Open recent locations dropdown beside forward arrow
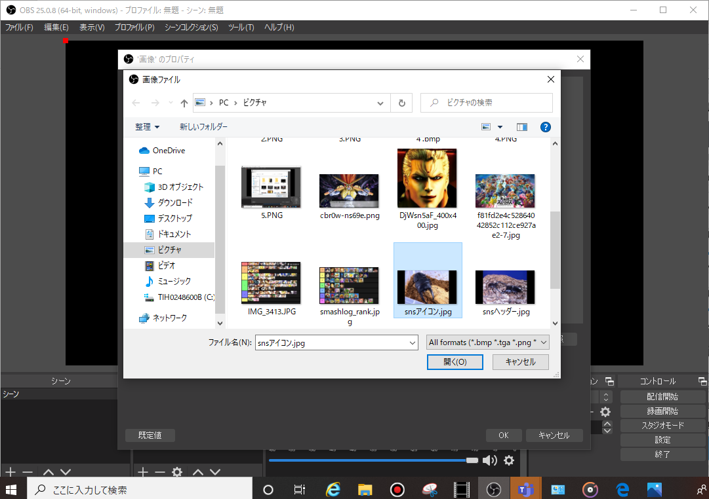The image size is (709, 499). [x=171, y=103]
